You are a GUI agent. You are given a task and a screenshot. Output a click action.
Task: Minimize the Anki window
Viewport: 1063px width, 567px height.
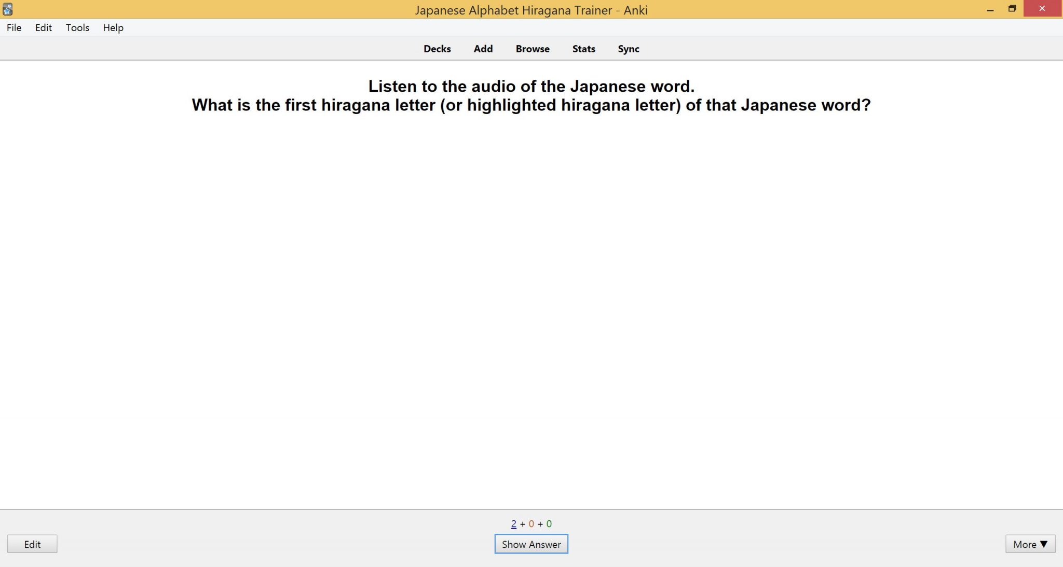point(991,9)
